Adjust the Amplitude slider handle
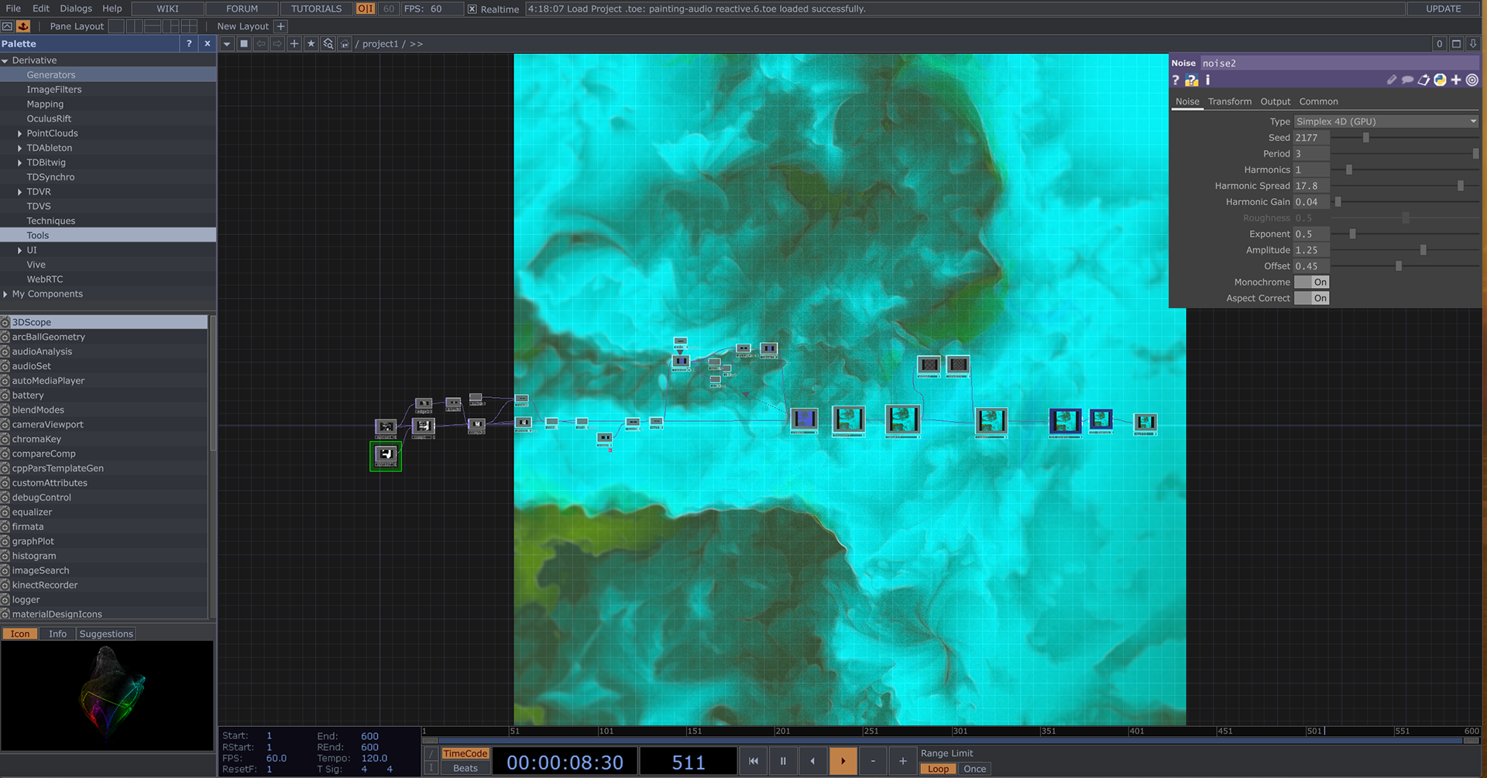Image resolution: width=1487 pixels, height=778 pixels. click(x=1423, y=250)
